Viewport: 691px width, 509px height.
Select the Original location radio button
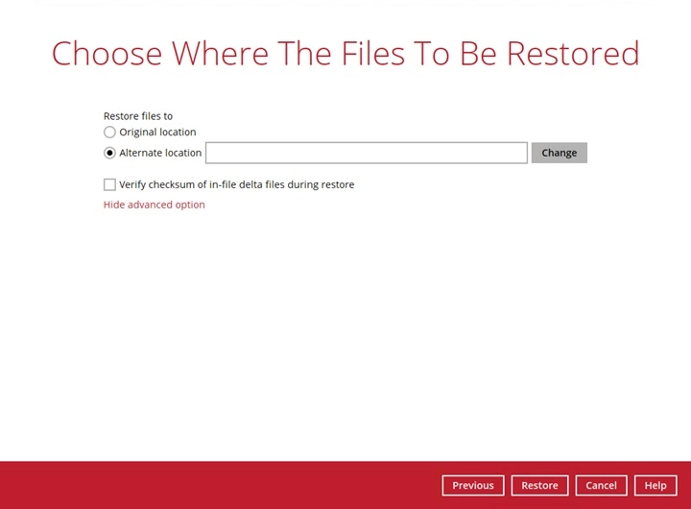pyautogui.click(x=109, y=133)
